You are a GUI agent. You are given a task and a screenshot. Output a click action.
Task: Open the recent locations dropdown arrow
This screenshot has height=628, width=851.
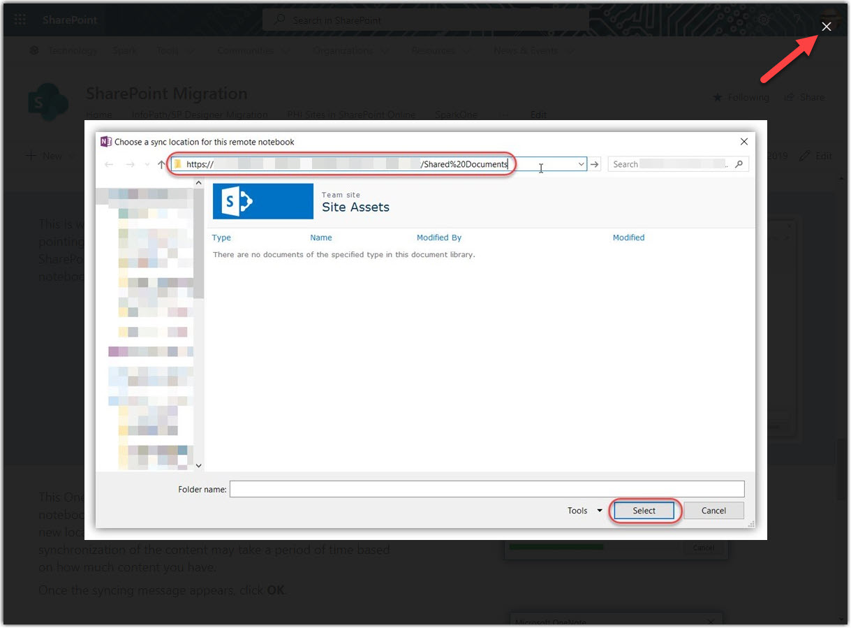(147, 164)
